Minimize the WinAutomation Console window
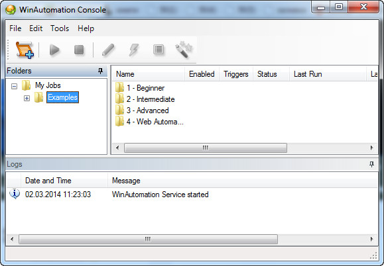This screenshot has width=384, height=266. pos(321,7)
